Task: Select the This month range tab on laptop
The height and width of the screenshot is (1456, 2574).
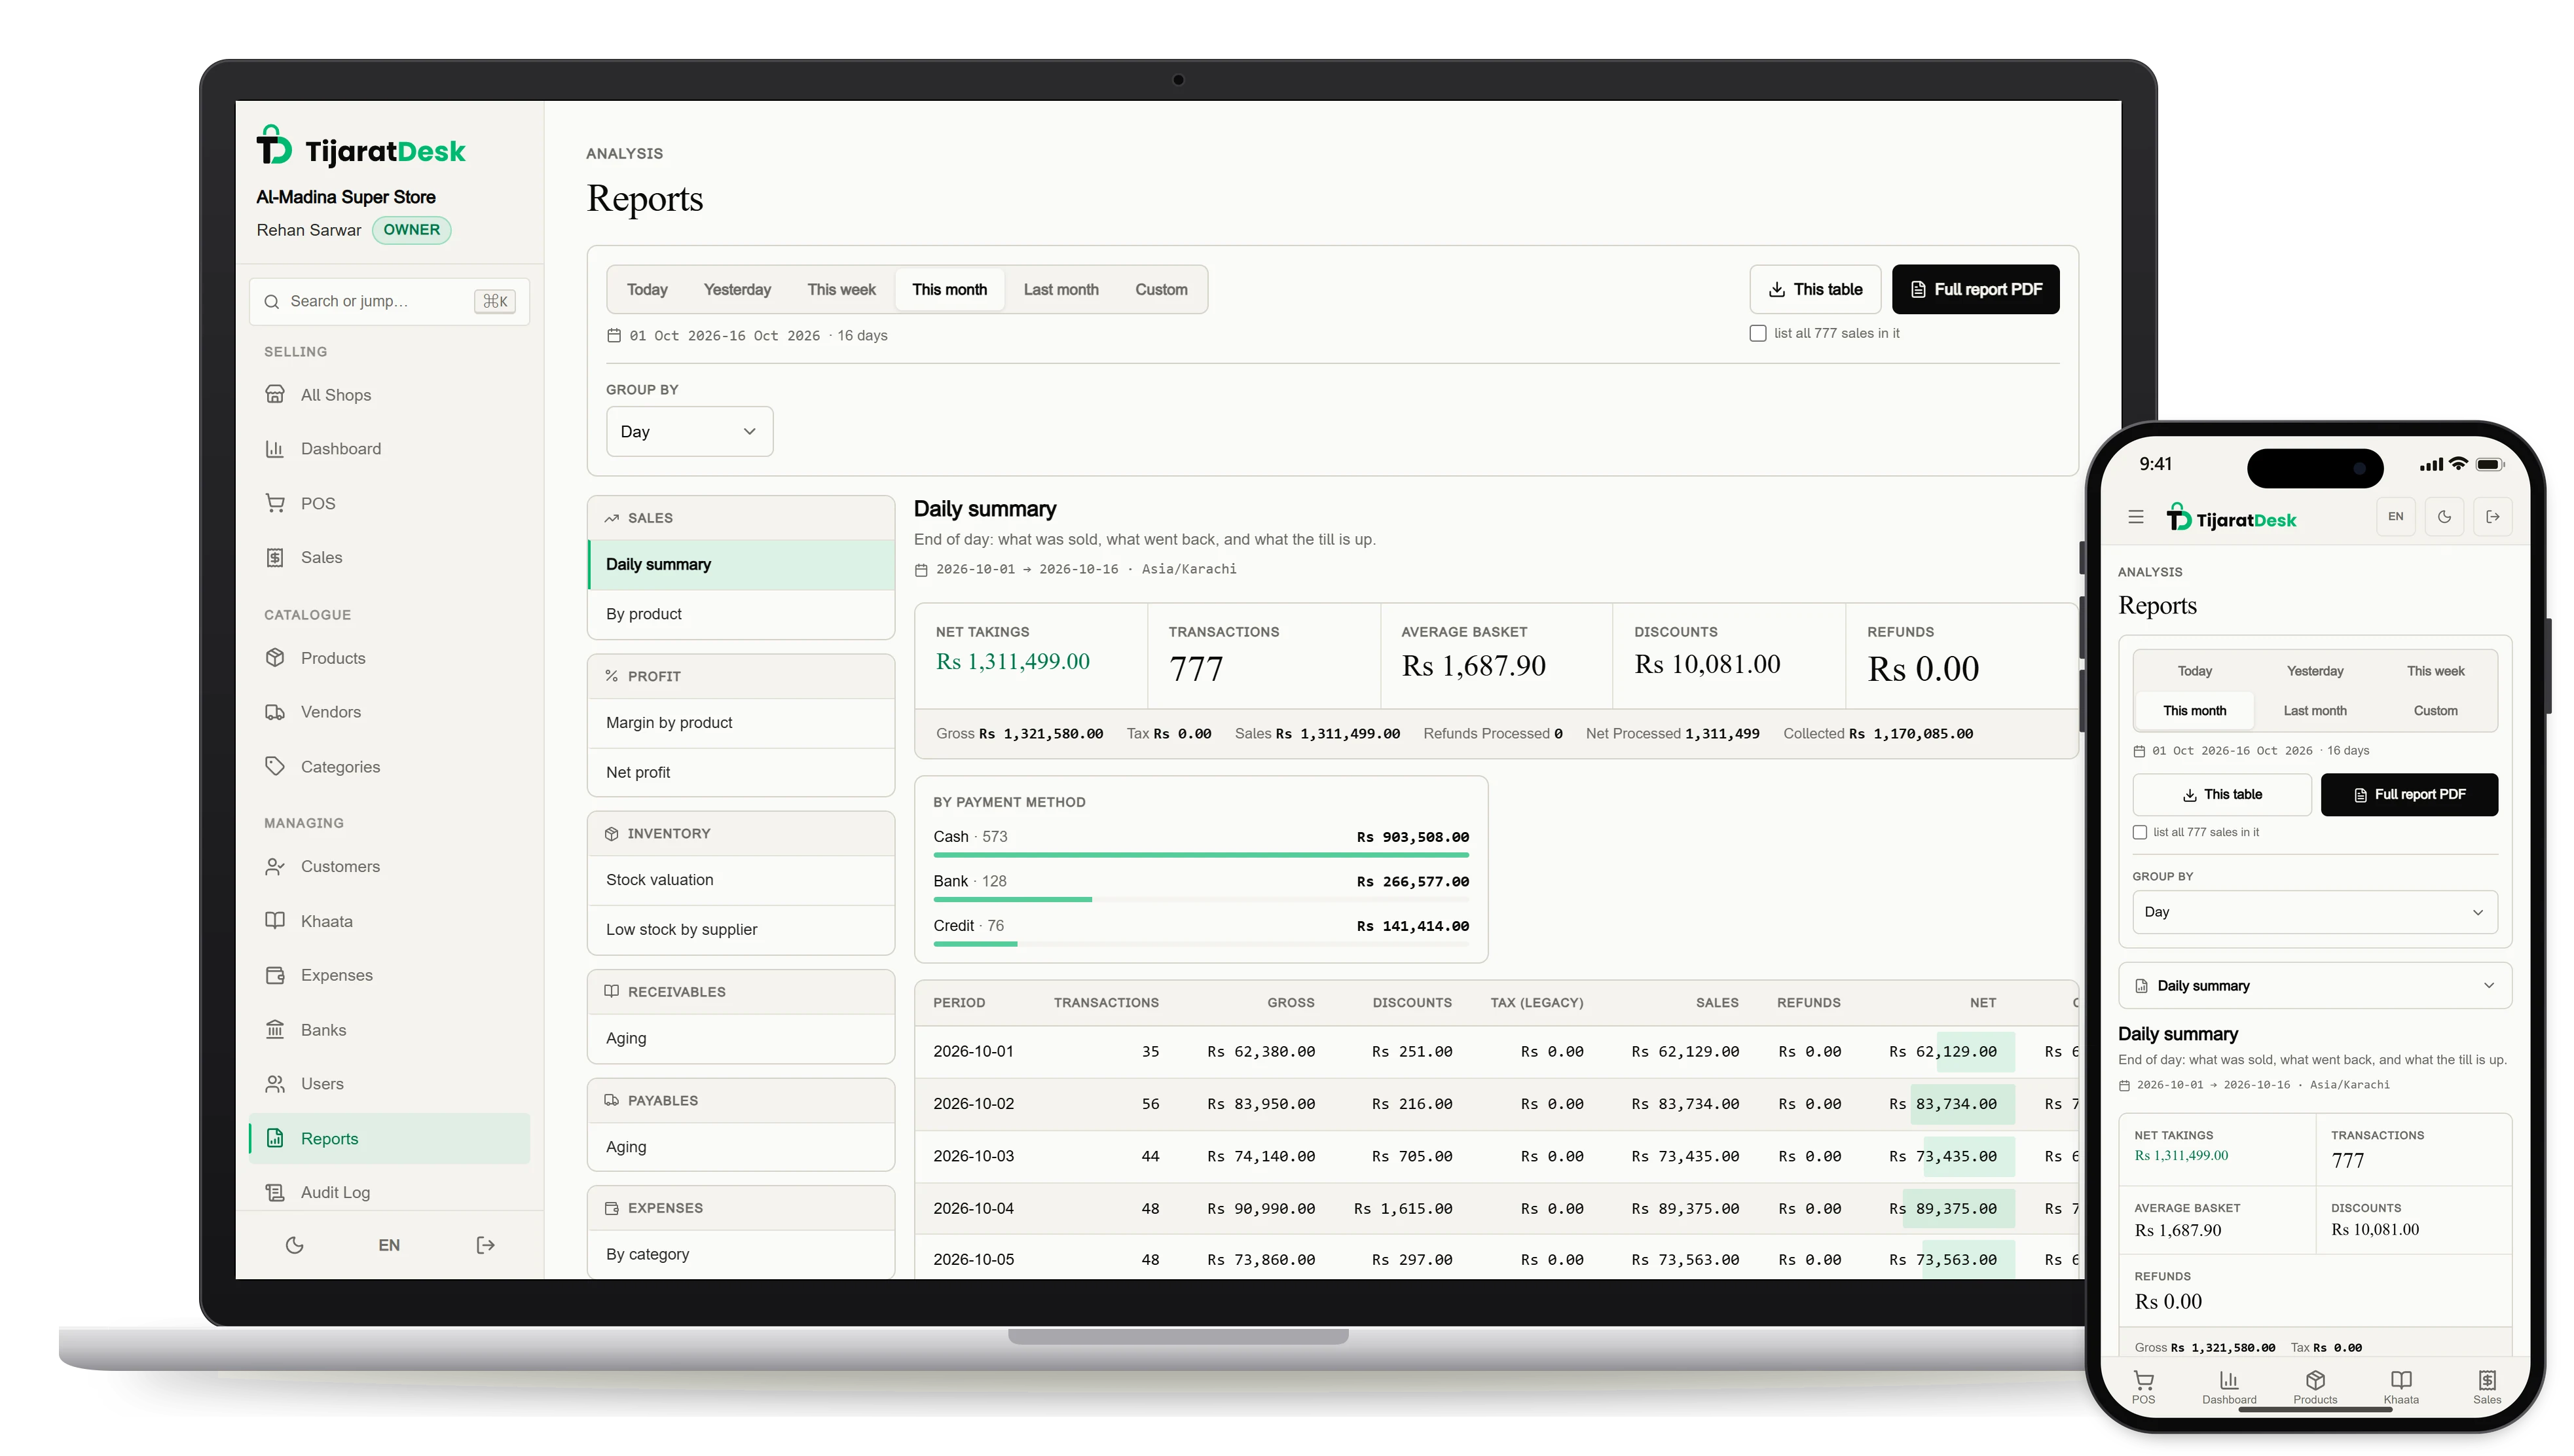Action: coord(949,290)
